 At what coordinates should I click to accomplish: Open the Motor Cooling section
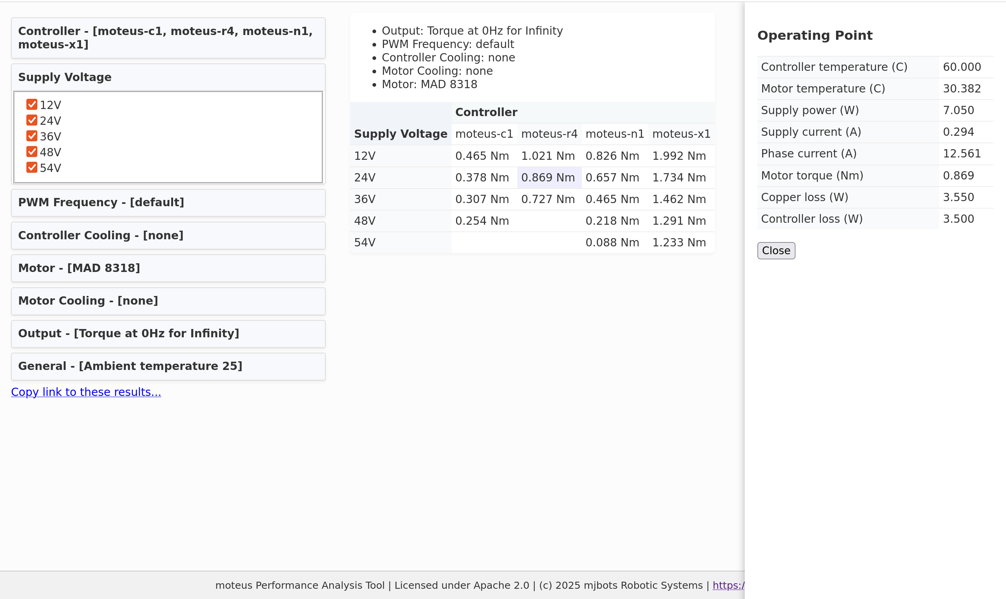click(x=168, y=301)
